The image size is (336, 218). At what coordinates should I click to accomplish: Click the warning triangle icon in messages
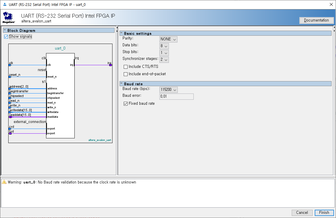pos(4,182)
